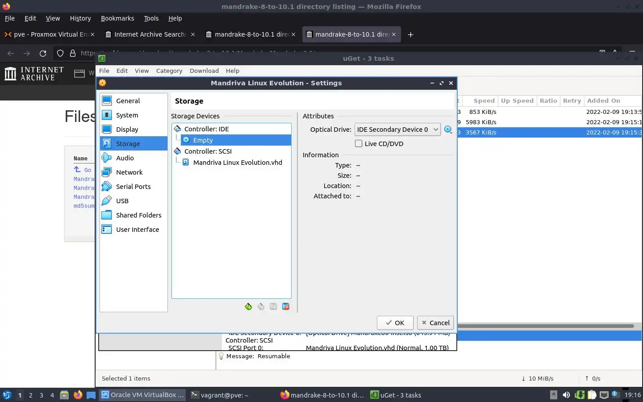Confirm settings with the OK button
Viewport: 643px width, 402px height.
pos(395,323)
